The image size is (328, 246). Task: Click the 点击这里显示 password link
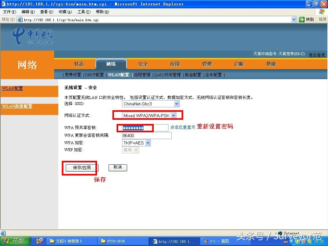184,127
